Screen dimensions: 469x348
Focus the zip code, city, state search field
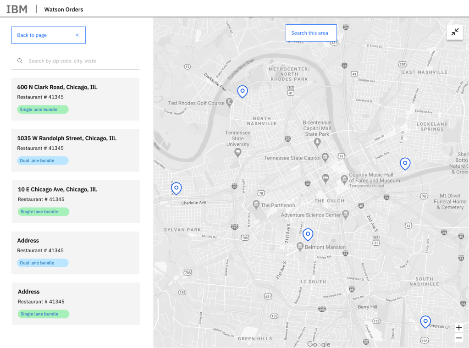tap(80, 61)
